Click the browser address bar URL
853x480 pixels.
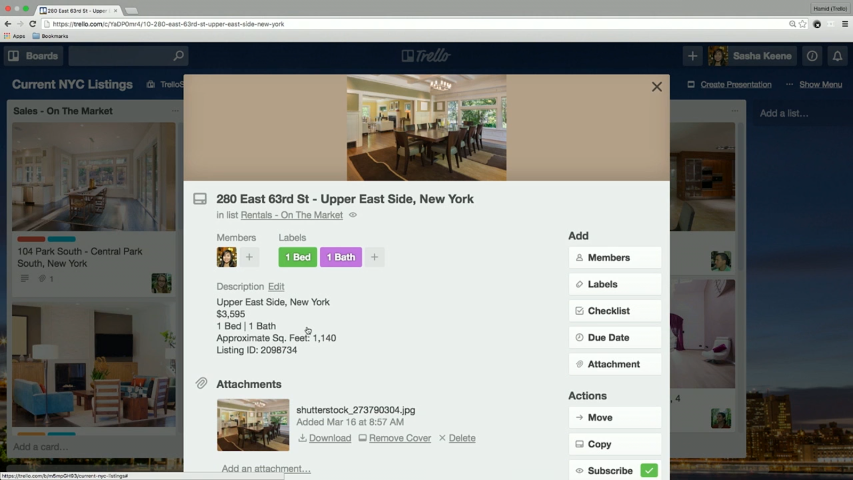(168, 24)
